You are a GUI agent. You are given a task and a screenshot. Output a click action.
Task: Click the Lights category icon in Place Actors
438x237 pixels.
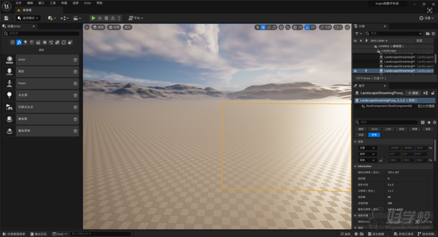25,42
